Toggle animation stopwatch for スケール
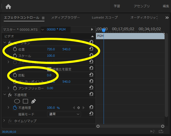Viewport: 171px width, 136px height. coord(15,56)
